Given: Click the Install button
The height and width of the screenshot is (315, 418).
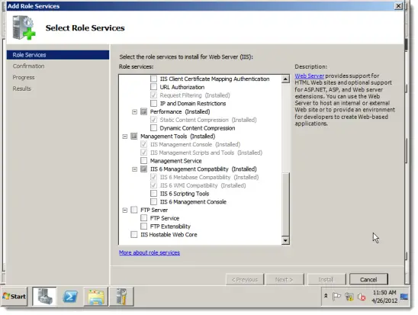Looking at the screenshot, I should 326,279.
